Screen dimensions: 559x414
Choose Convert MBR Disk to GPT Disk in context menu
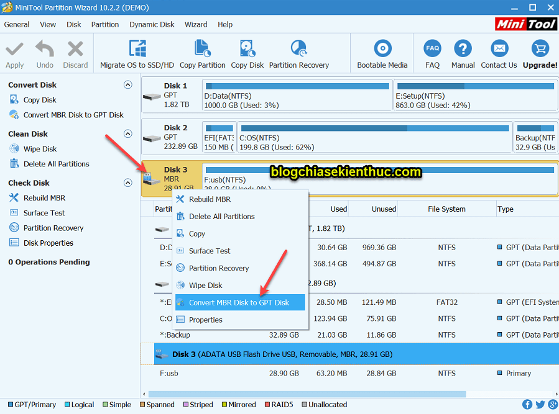240,302
